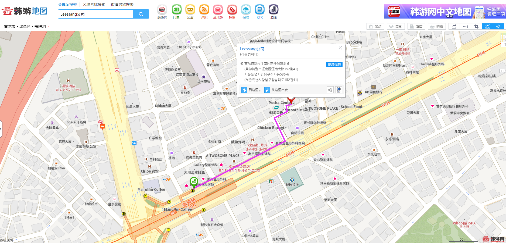Toggle 购物 shopping filter
Viewport: 506px width, 243px height.
[x=437, y=26]
